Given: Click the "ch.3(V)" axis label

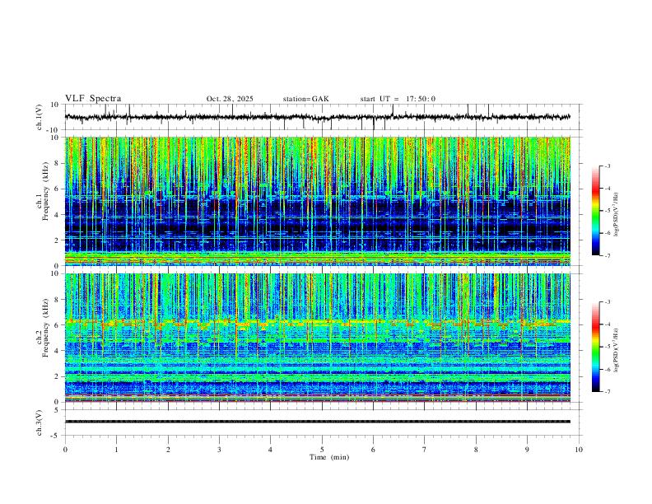Looking at the screenshot, I should point(40,422).
